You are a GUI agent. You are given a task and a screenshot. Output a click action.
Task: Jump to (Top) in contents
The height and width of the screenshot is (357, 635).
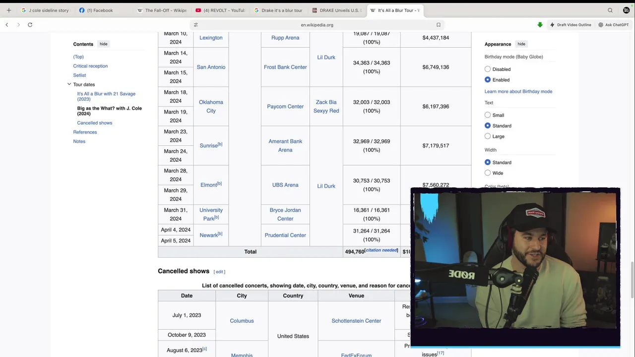(x=78, y=57)
